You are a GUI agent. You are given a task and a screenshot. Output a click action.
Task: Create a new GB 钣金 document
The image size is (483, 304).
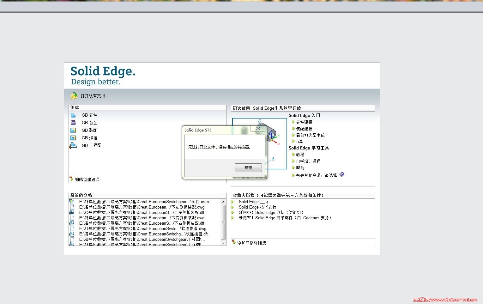[x=89, y=123]
